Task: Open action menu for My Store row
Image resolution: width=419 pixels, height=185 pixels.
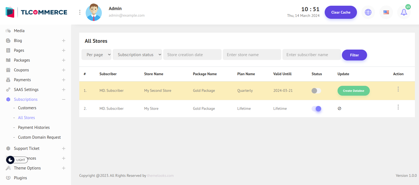Action: tap(398, 107)
